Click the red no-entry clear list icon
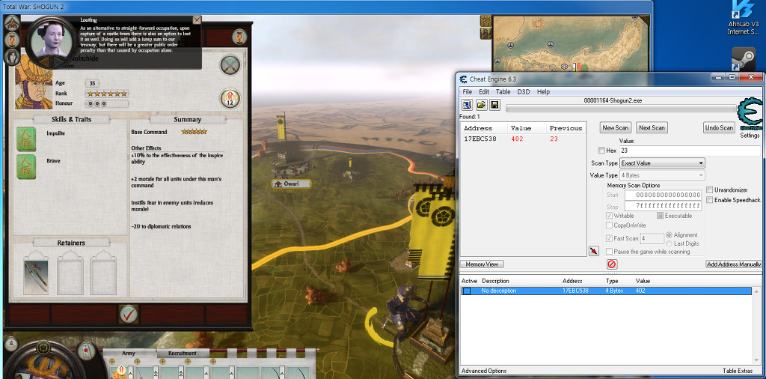Viewport: 766px width, 379px height. point(612,264)
